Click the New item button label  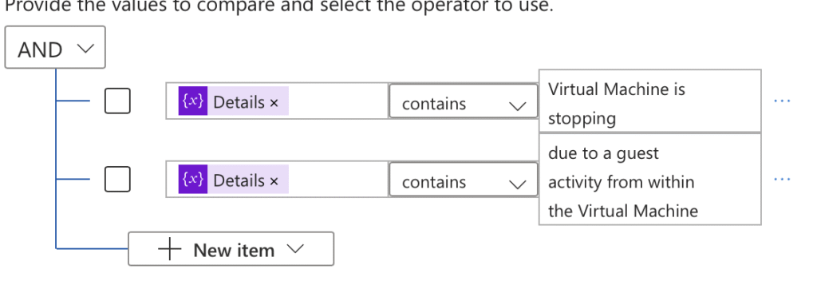click(x=234, y=250)
